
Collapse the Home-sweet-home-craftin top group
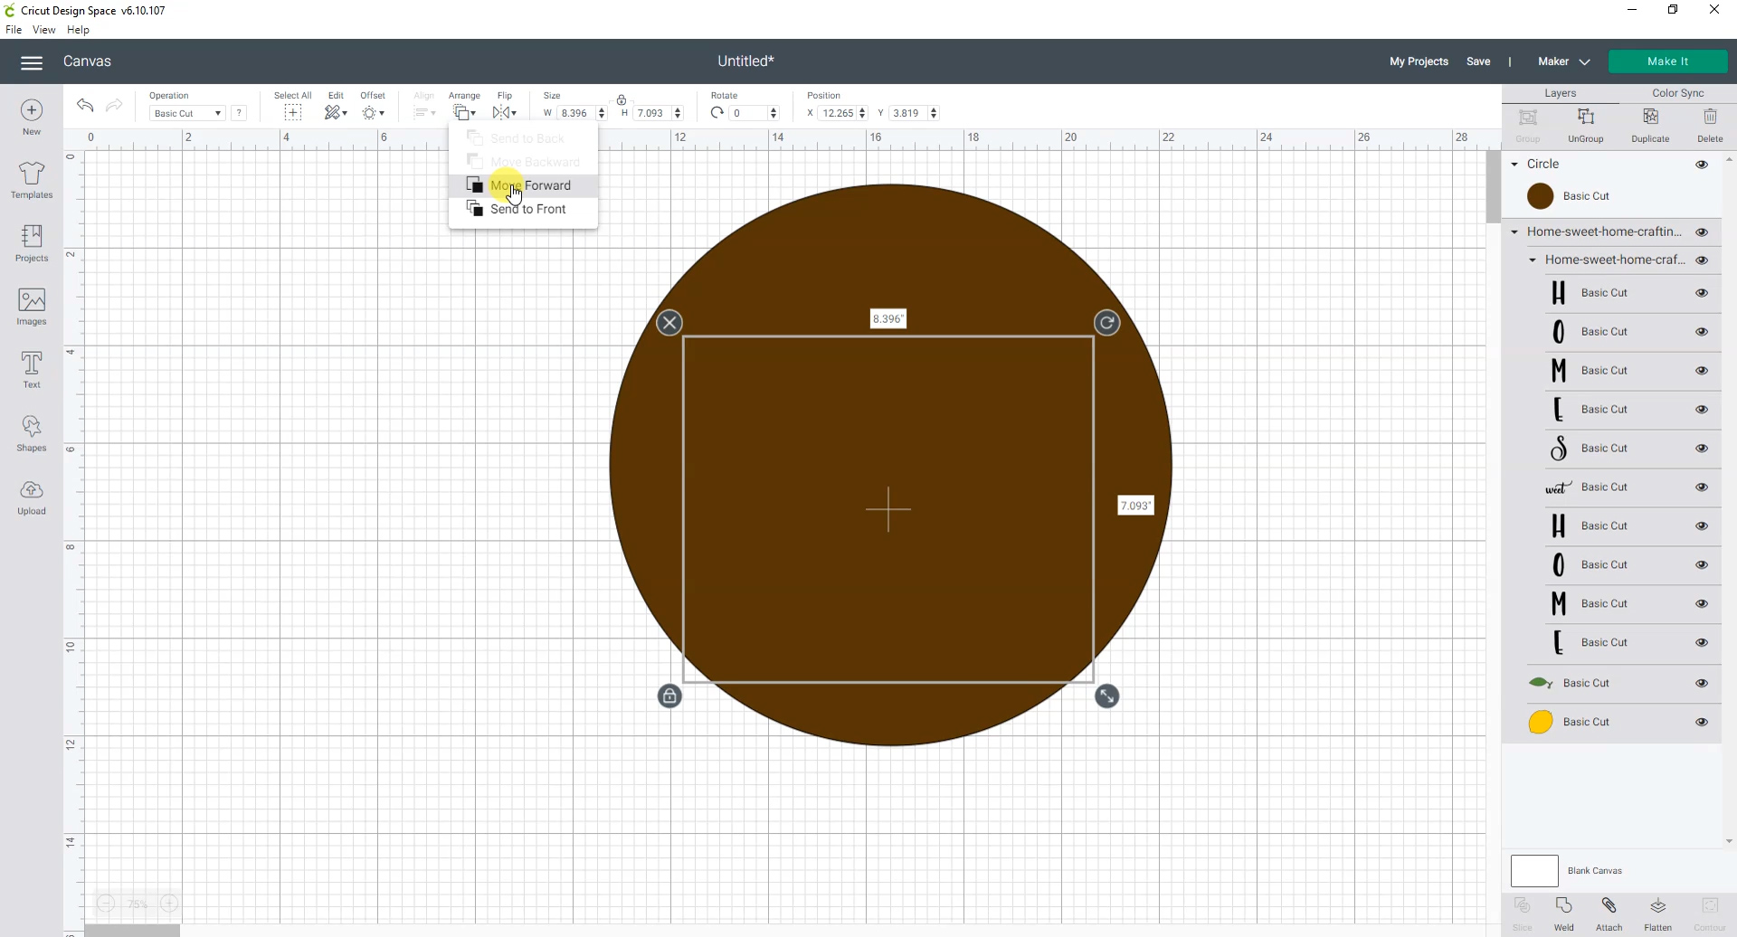[1514, 232]
